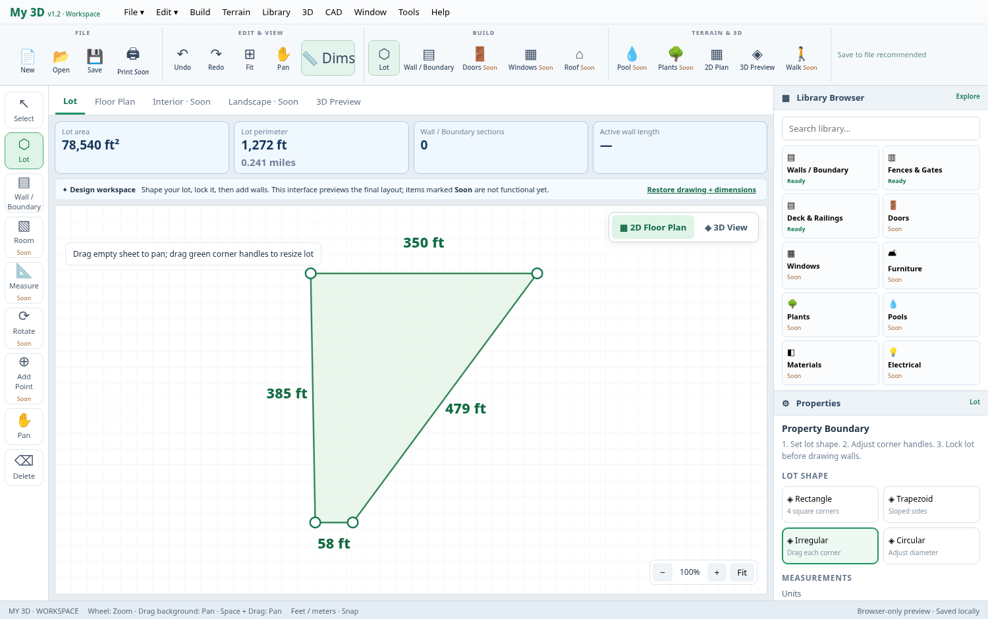
Task: Activate sidebar Pan hand tool
Action: coord(24,427)
